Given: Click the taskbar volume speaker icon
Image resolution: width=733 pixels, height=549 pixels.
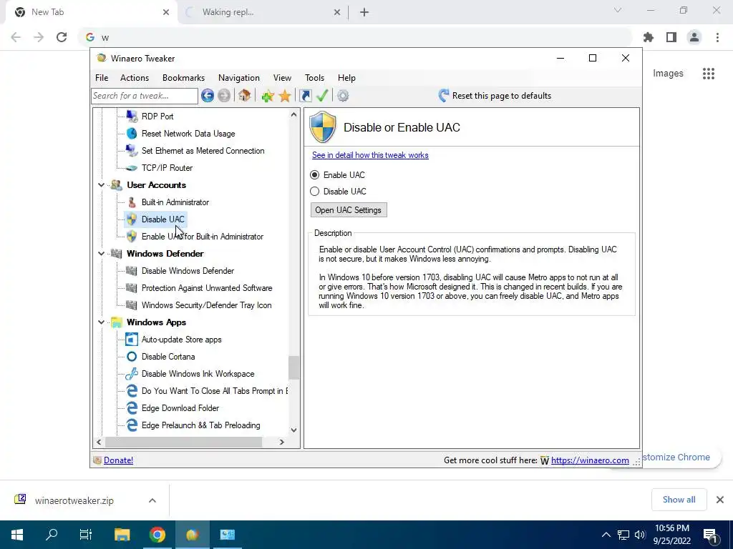Looking at the screenshot, I should click(x=639, y=535).
